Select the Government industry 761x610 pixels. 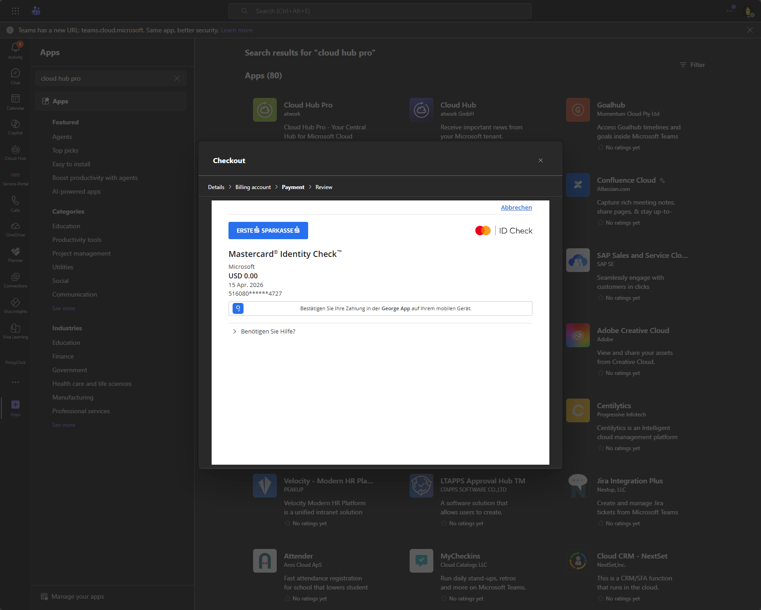(70, 370)
